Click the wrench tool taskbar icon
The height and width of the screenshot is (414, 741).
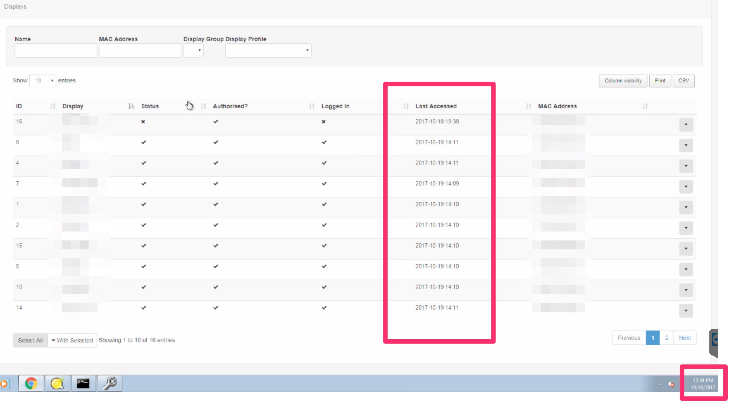point(110,384)
